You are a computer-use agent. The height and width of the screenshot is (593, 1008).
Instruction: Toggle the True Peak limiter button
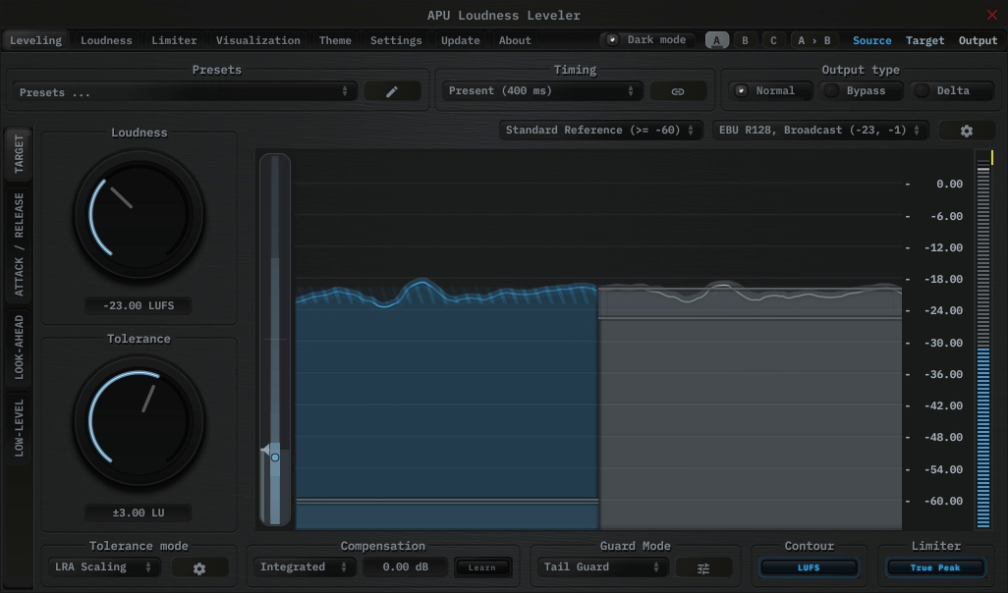coord(935,567)
